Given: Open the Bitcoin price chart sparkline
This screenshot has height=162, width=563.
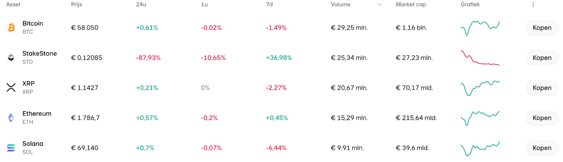Looking at the screenshot, I should (480, 28).
